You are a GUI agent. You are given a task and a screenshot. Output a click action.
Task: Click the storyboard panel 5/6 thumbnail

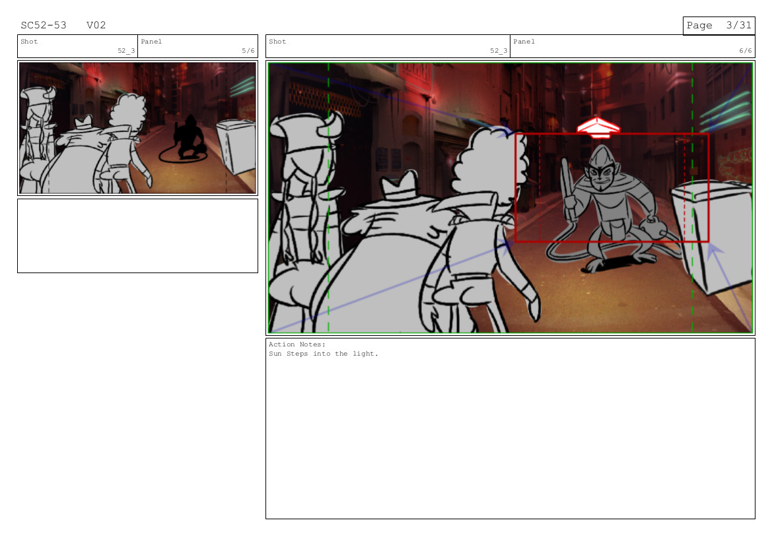138,128
